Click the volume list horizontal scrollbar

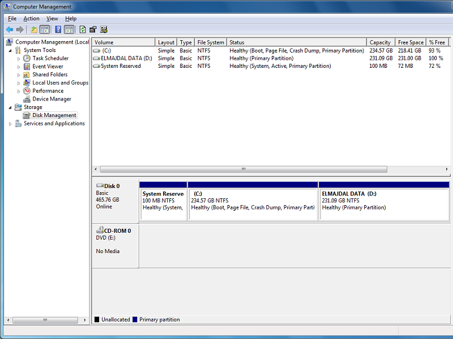tap(243, 169)
